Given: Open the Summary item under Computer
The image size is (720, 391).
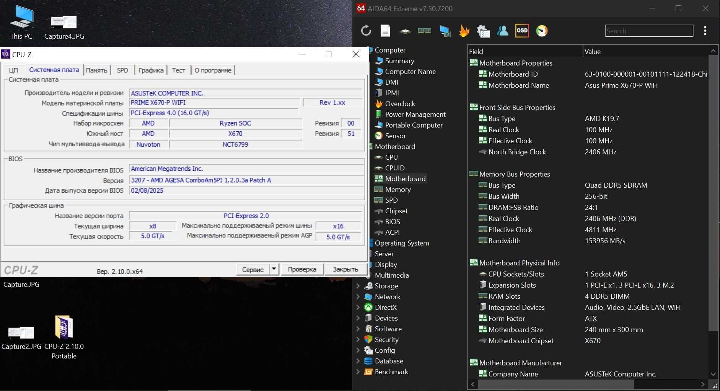Looking at the screenshot, I should (399, 61).
